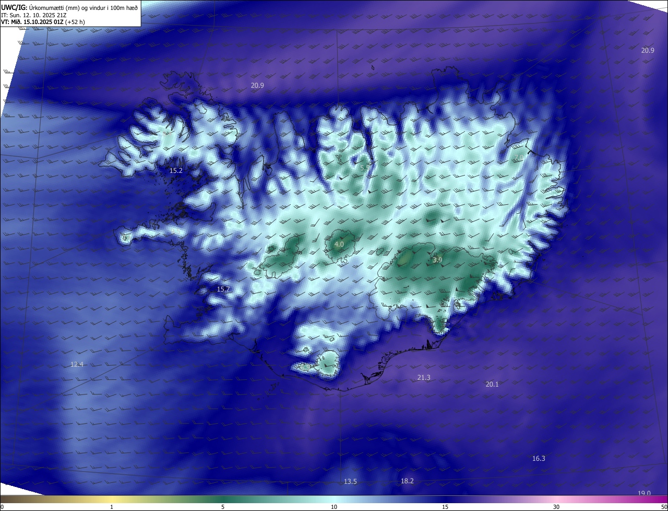Click the '50' tick on the color scale
The width and height of the screenshot is (668, 511).
tap(664, 507)
